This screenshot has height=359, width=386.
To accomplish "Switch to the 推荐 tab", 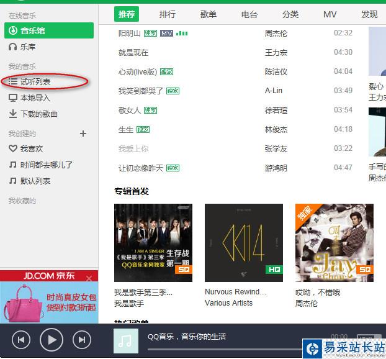I will click(x=127, y=14).
